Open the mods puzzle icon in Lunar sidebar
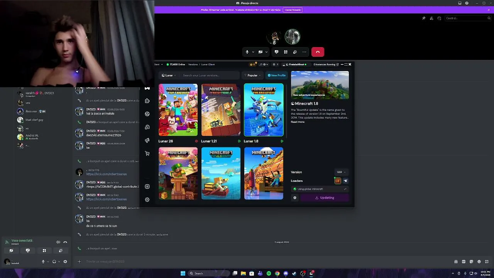The height and width of the screenshot is (278, 494). [147, 101]
